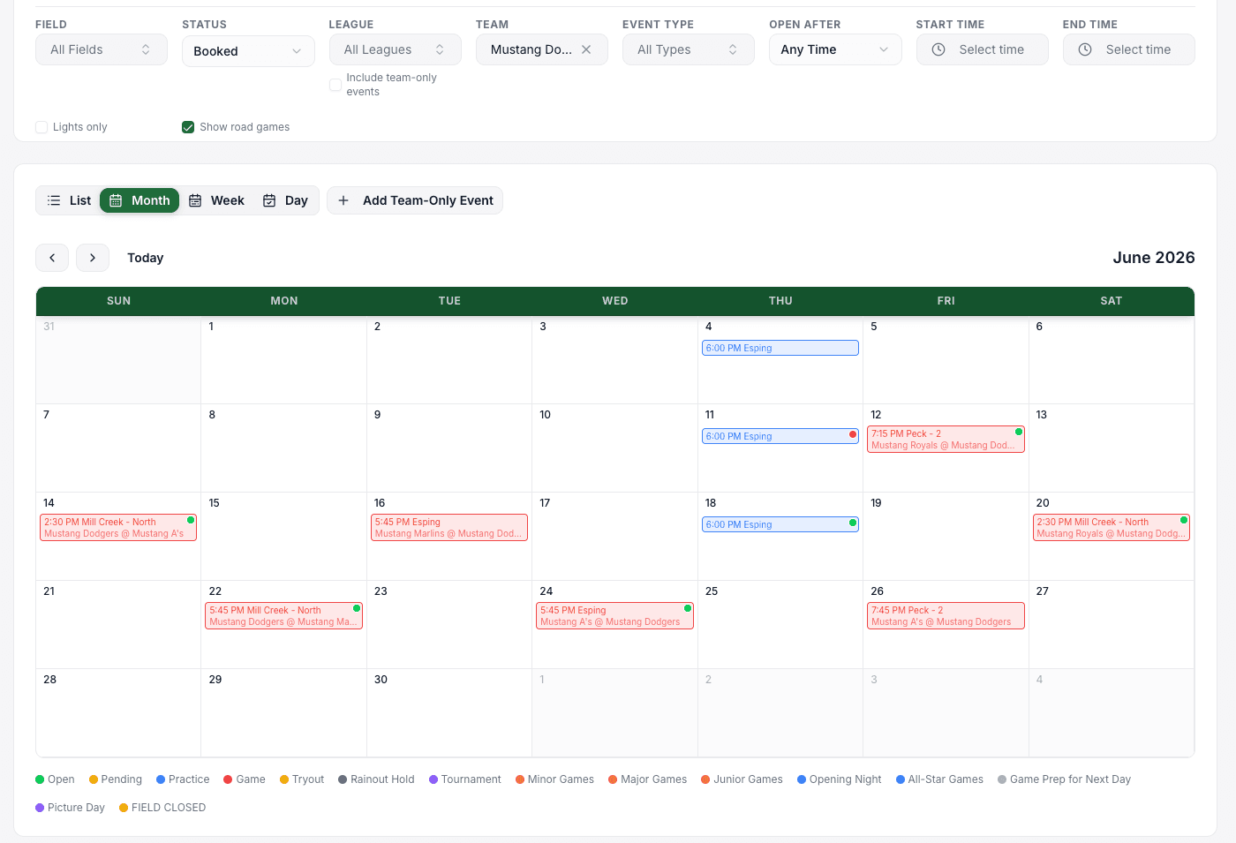Click green dot on June 22 event

pyautogui.click(x=357, y=608)
